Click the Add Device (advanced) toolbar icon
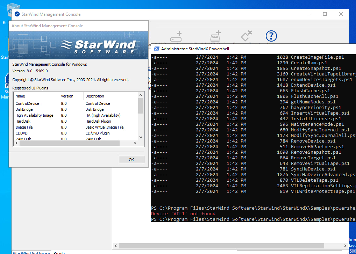 (176, 37)
